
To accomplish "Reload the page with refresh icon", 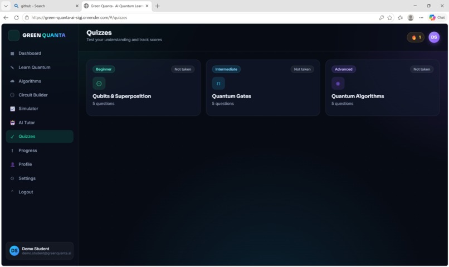I will [x=16, y=17].
